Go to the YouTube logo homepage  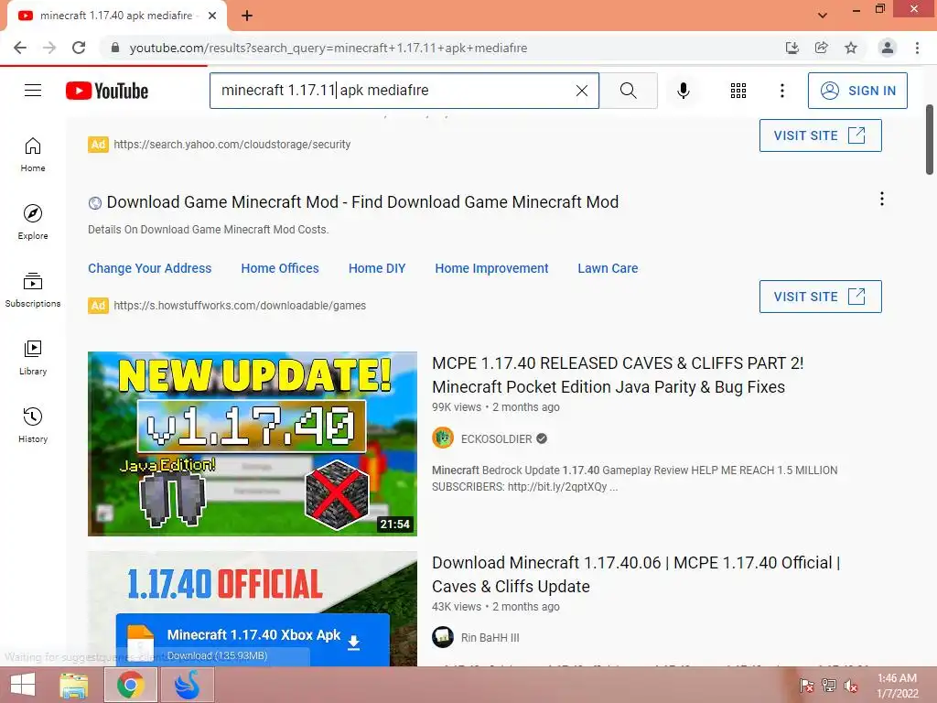tap(107, 91)
